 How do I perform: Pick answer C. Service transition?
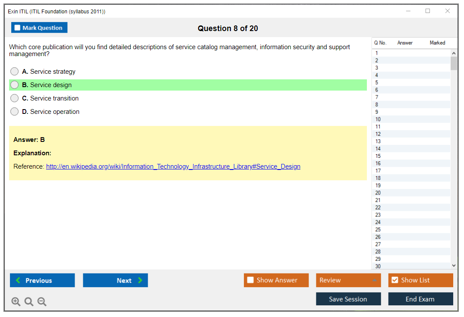coord(15,98)
